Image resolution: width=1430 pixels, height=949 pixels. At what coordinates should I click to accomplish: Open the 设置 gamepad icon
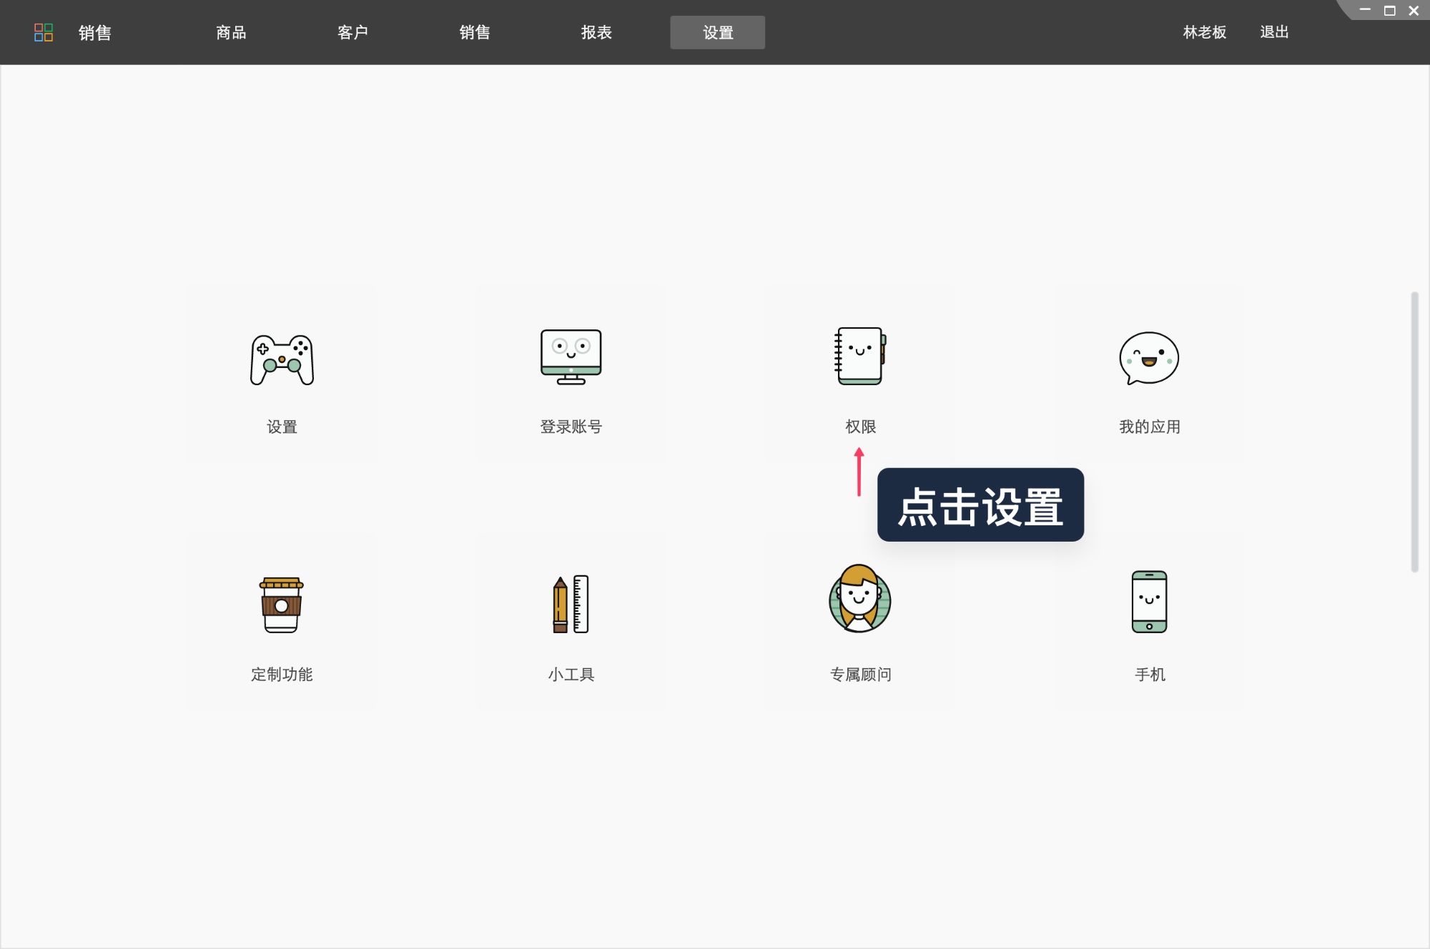pyautogui.click(x=282, y=361)
